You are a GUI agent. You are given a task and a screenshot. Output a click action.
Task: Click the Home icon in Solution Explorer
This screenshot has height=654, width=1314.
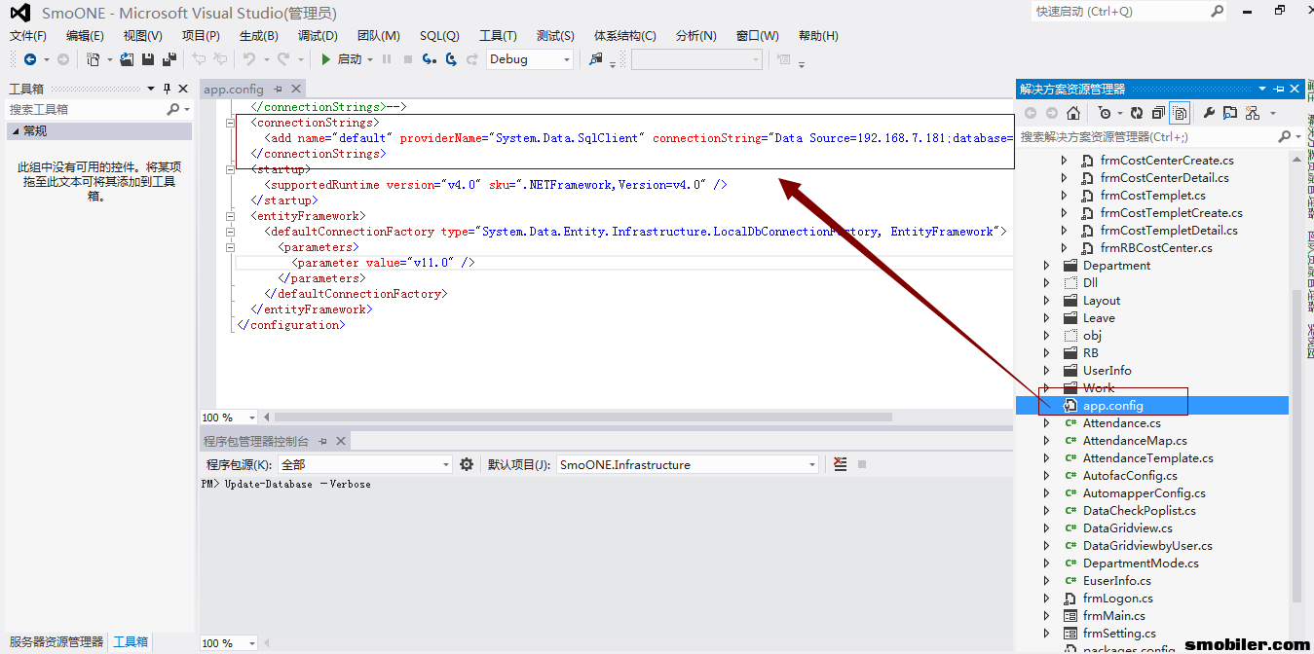[1073, 113]
